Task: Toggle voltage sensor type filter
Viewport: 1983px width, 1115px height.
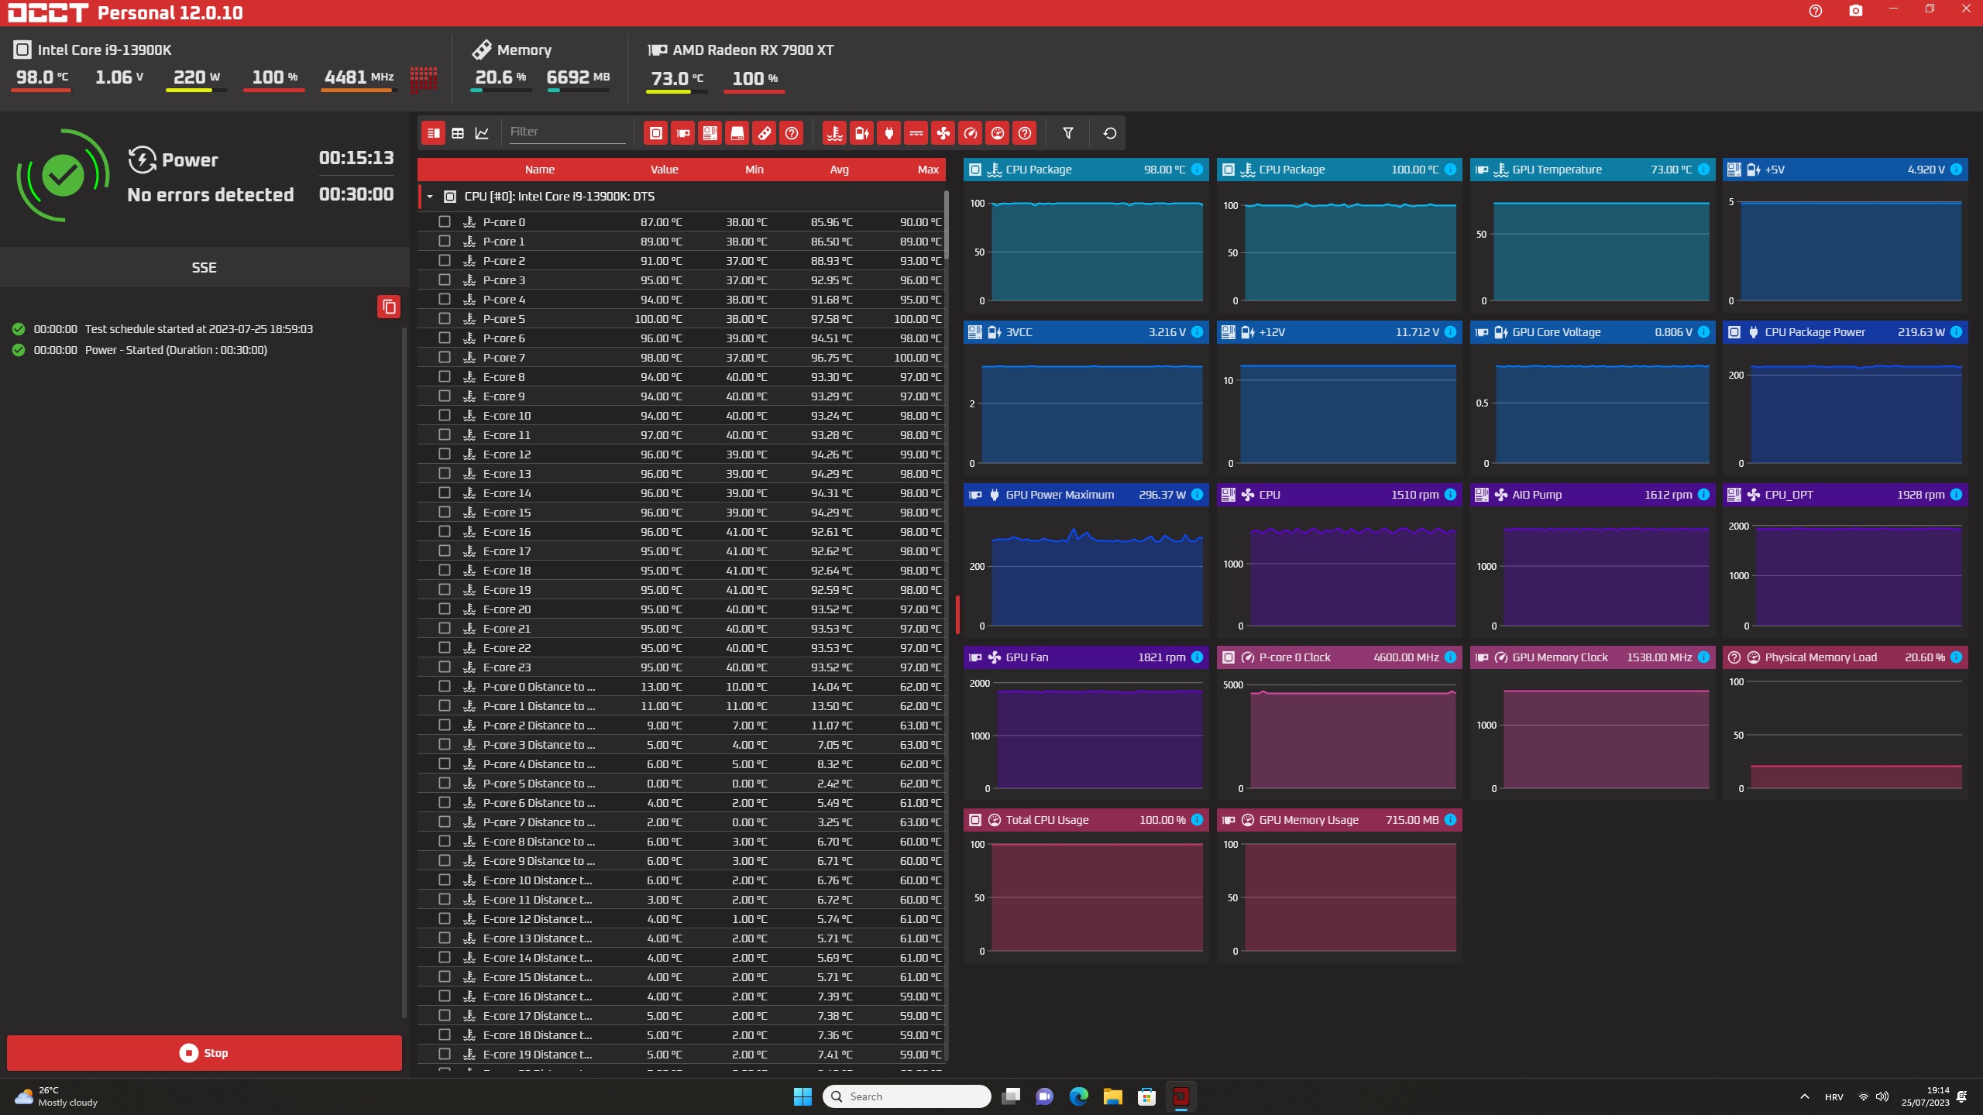Action: click(x=862, y=133)
